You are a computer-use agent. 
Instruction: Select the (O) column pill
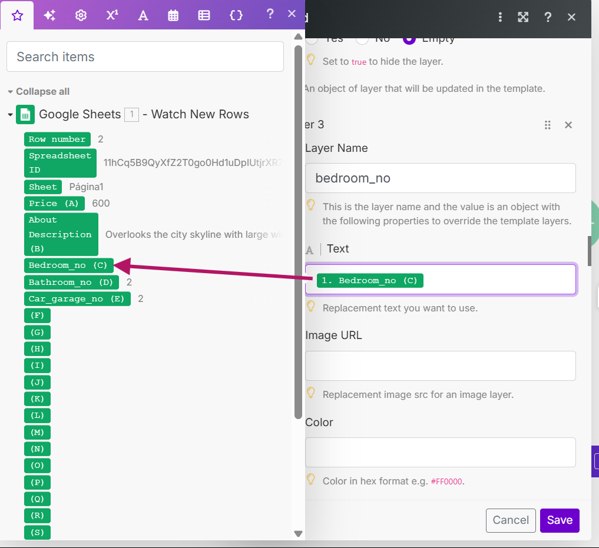[37, 466]
